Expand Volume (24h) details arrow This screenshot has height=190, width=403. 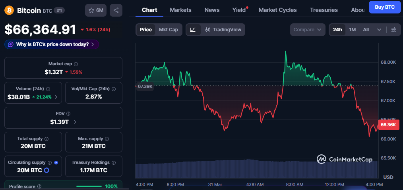(x=56, y=97)
